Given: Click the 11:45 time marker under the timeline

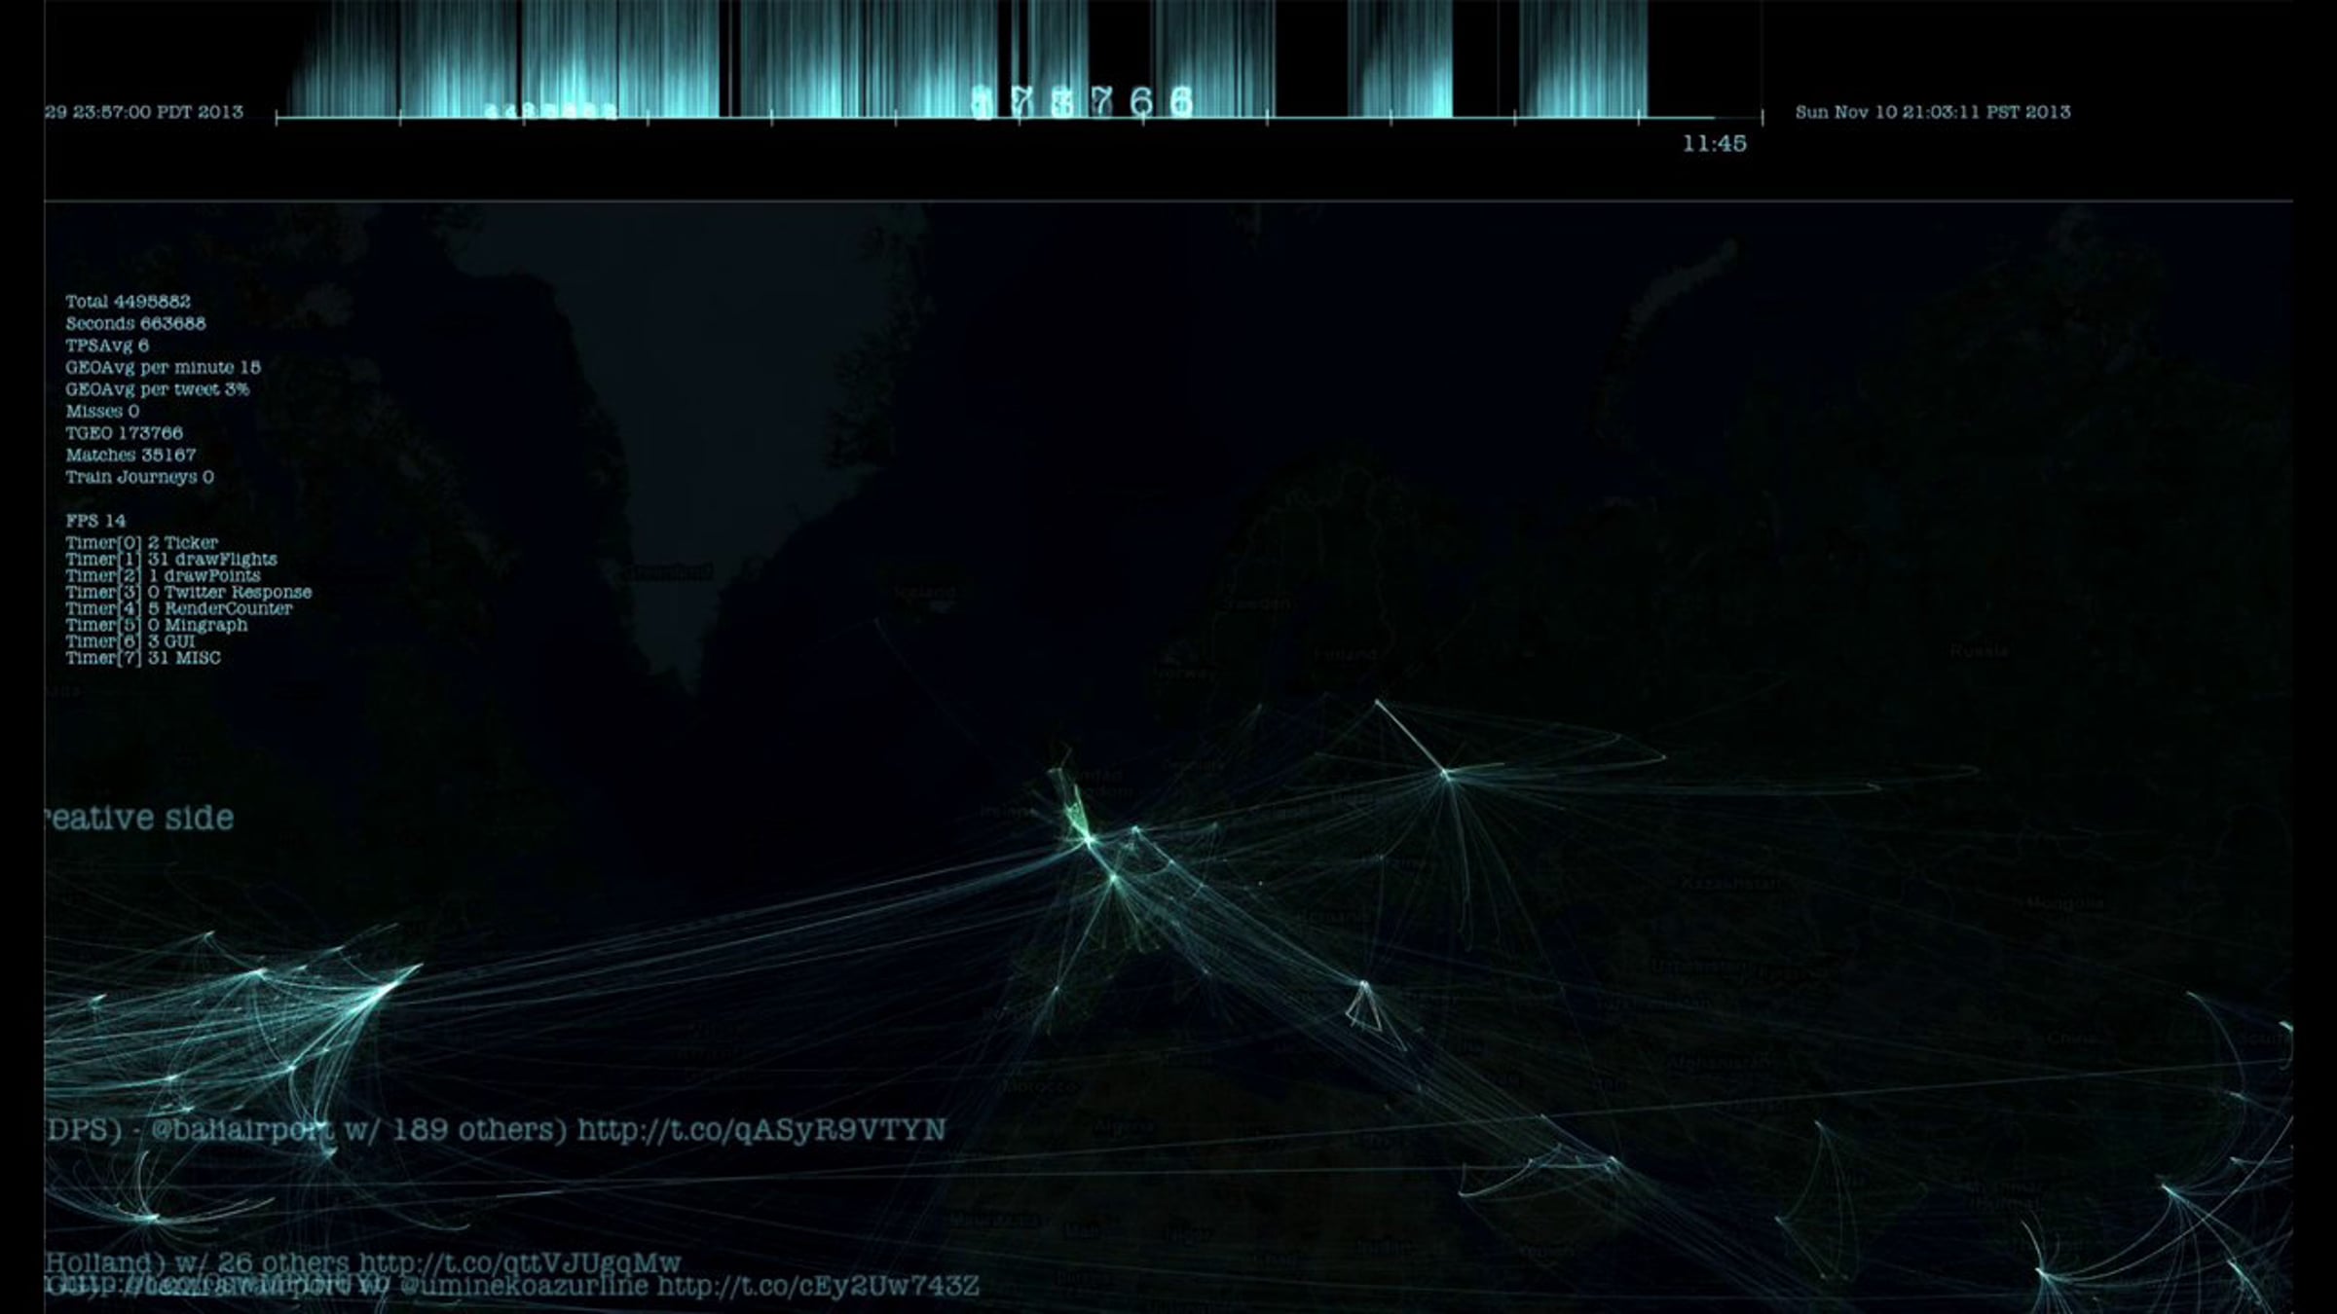Looking at the screenshot, I should tap(1714, 143).
